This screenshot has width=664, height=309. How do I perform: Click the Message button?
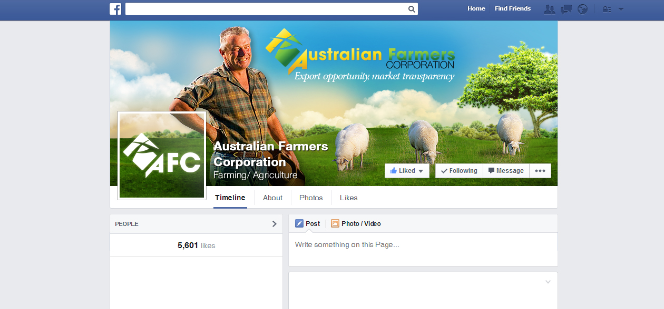tap(506, 171)
